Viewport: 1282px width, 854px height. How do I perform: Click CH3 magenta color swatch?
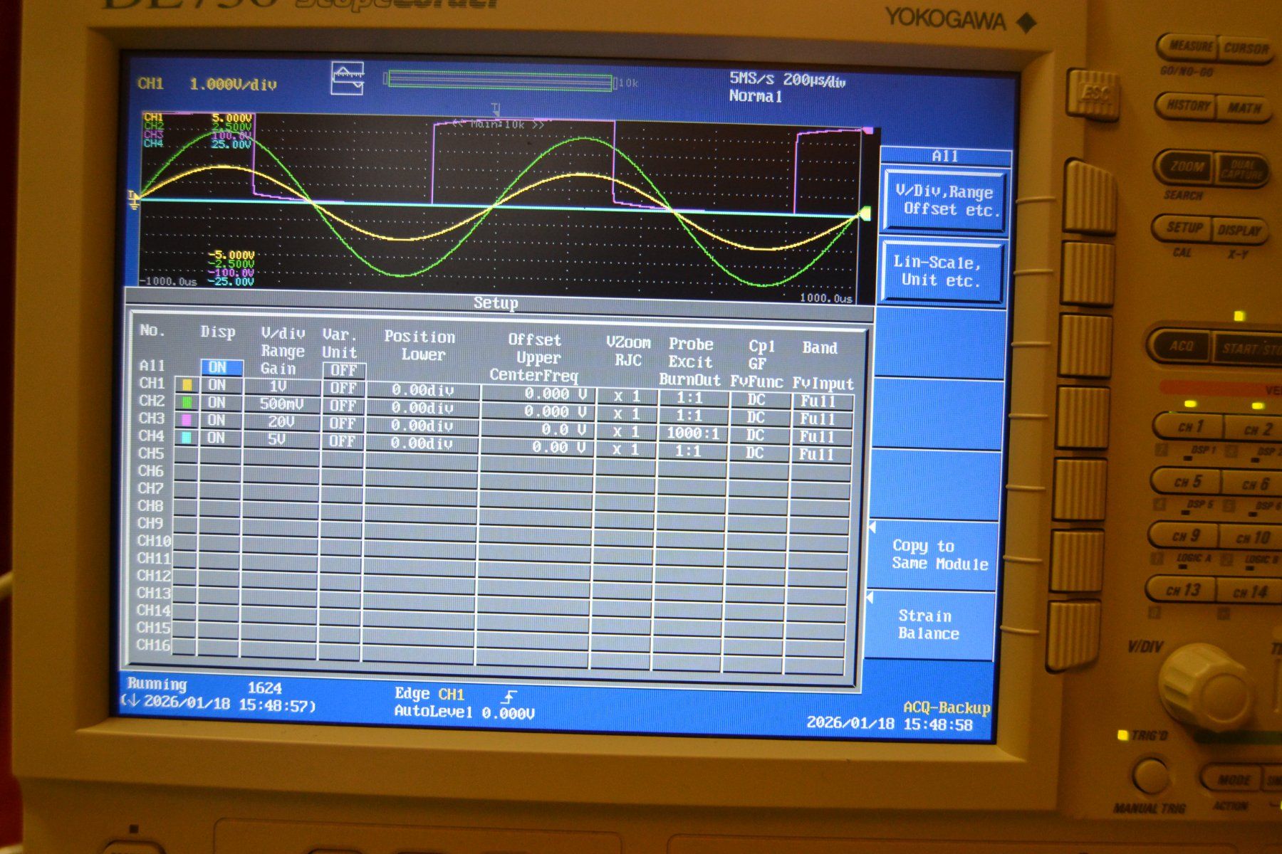(187, 420)
